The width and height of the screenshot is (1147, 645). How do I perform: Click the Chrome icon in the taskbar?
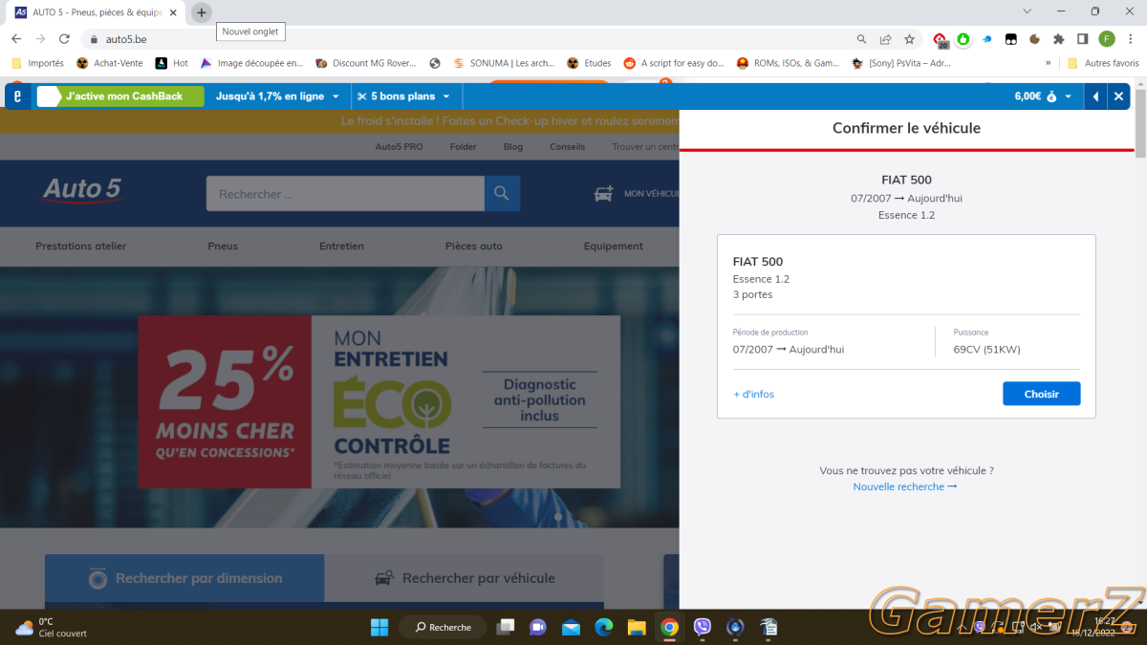669,627
